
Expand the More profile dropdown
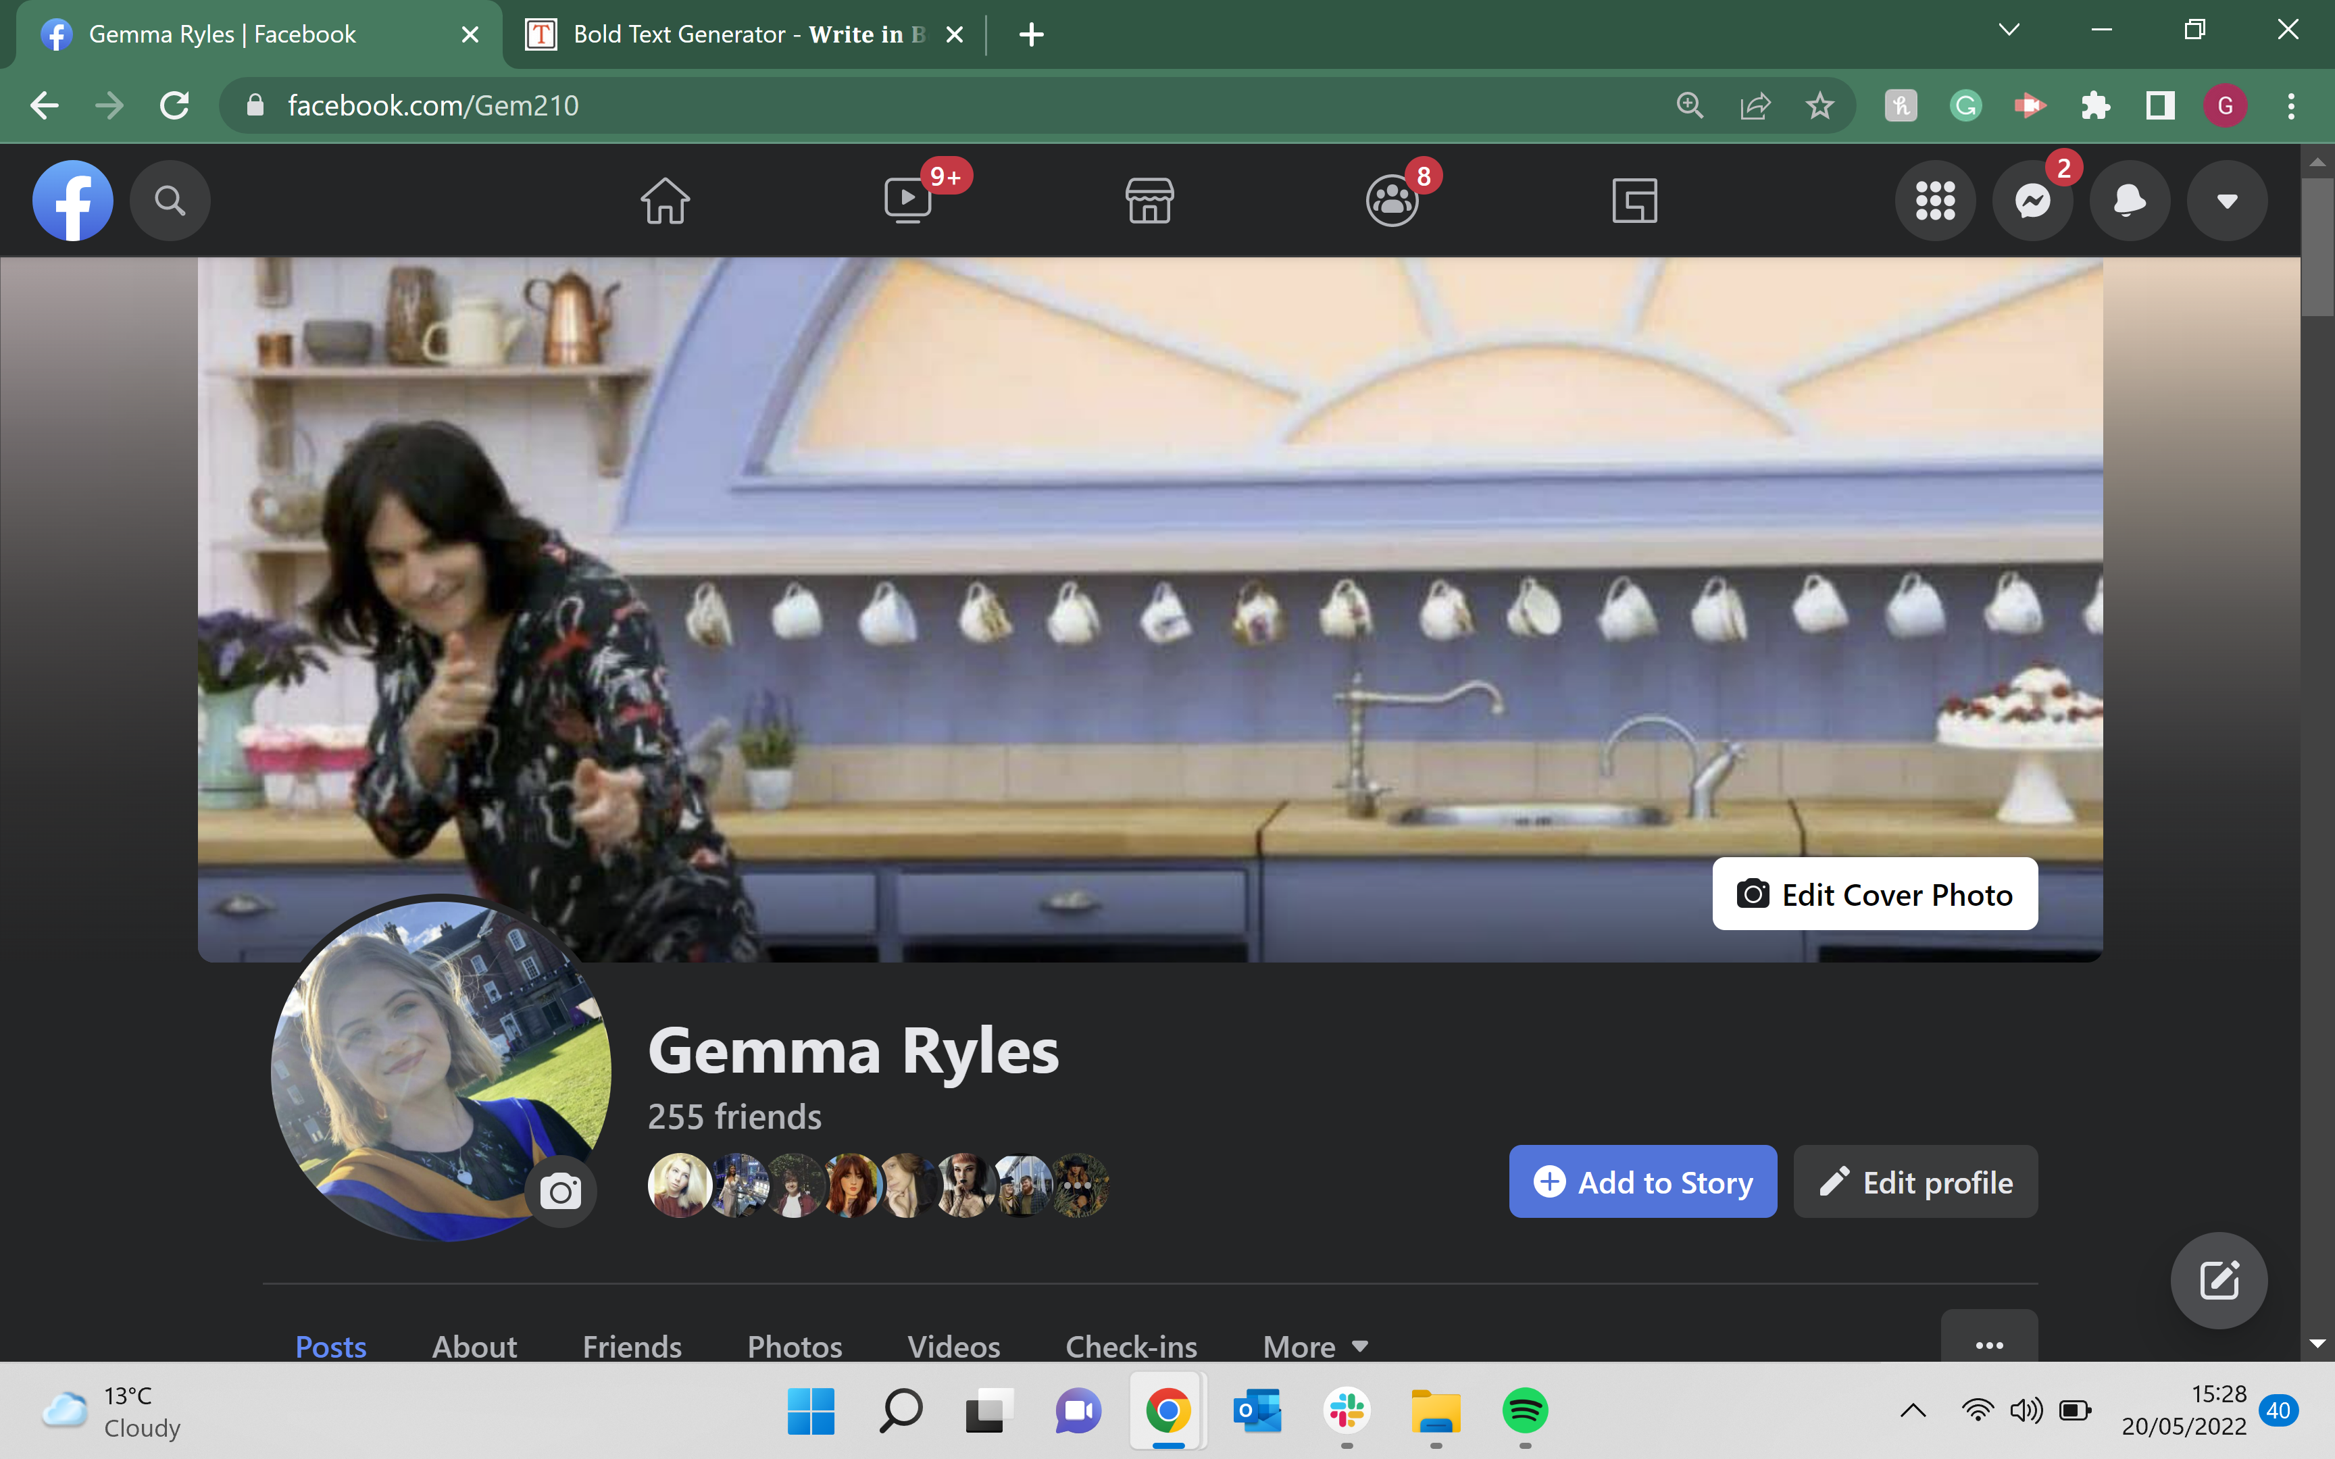coord(1316,1346)
